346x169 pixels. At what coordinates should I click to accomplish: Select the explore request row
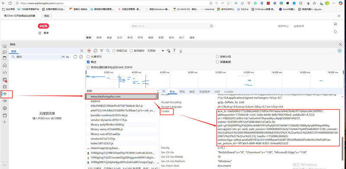point(121,101)
